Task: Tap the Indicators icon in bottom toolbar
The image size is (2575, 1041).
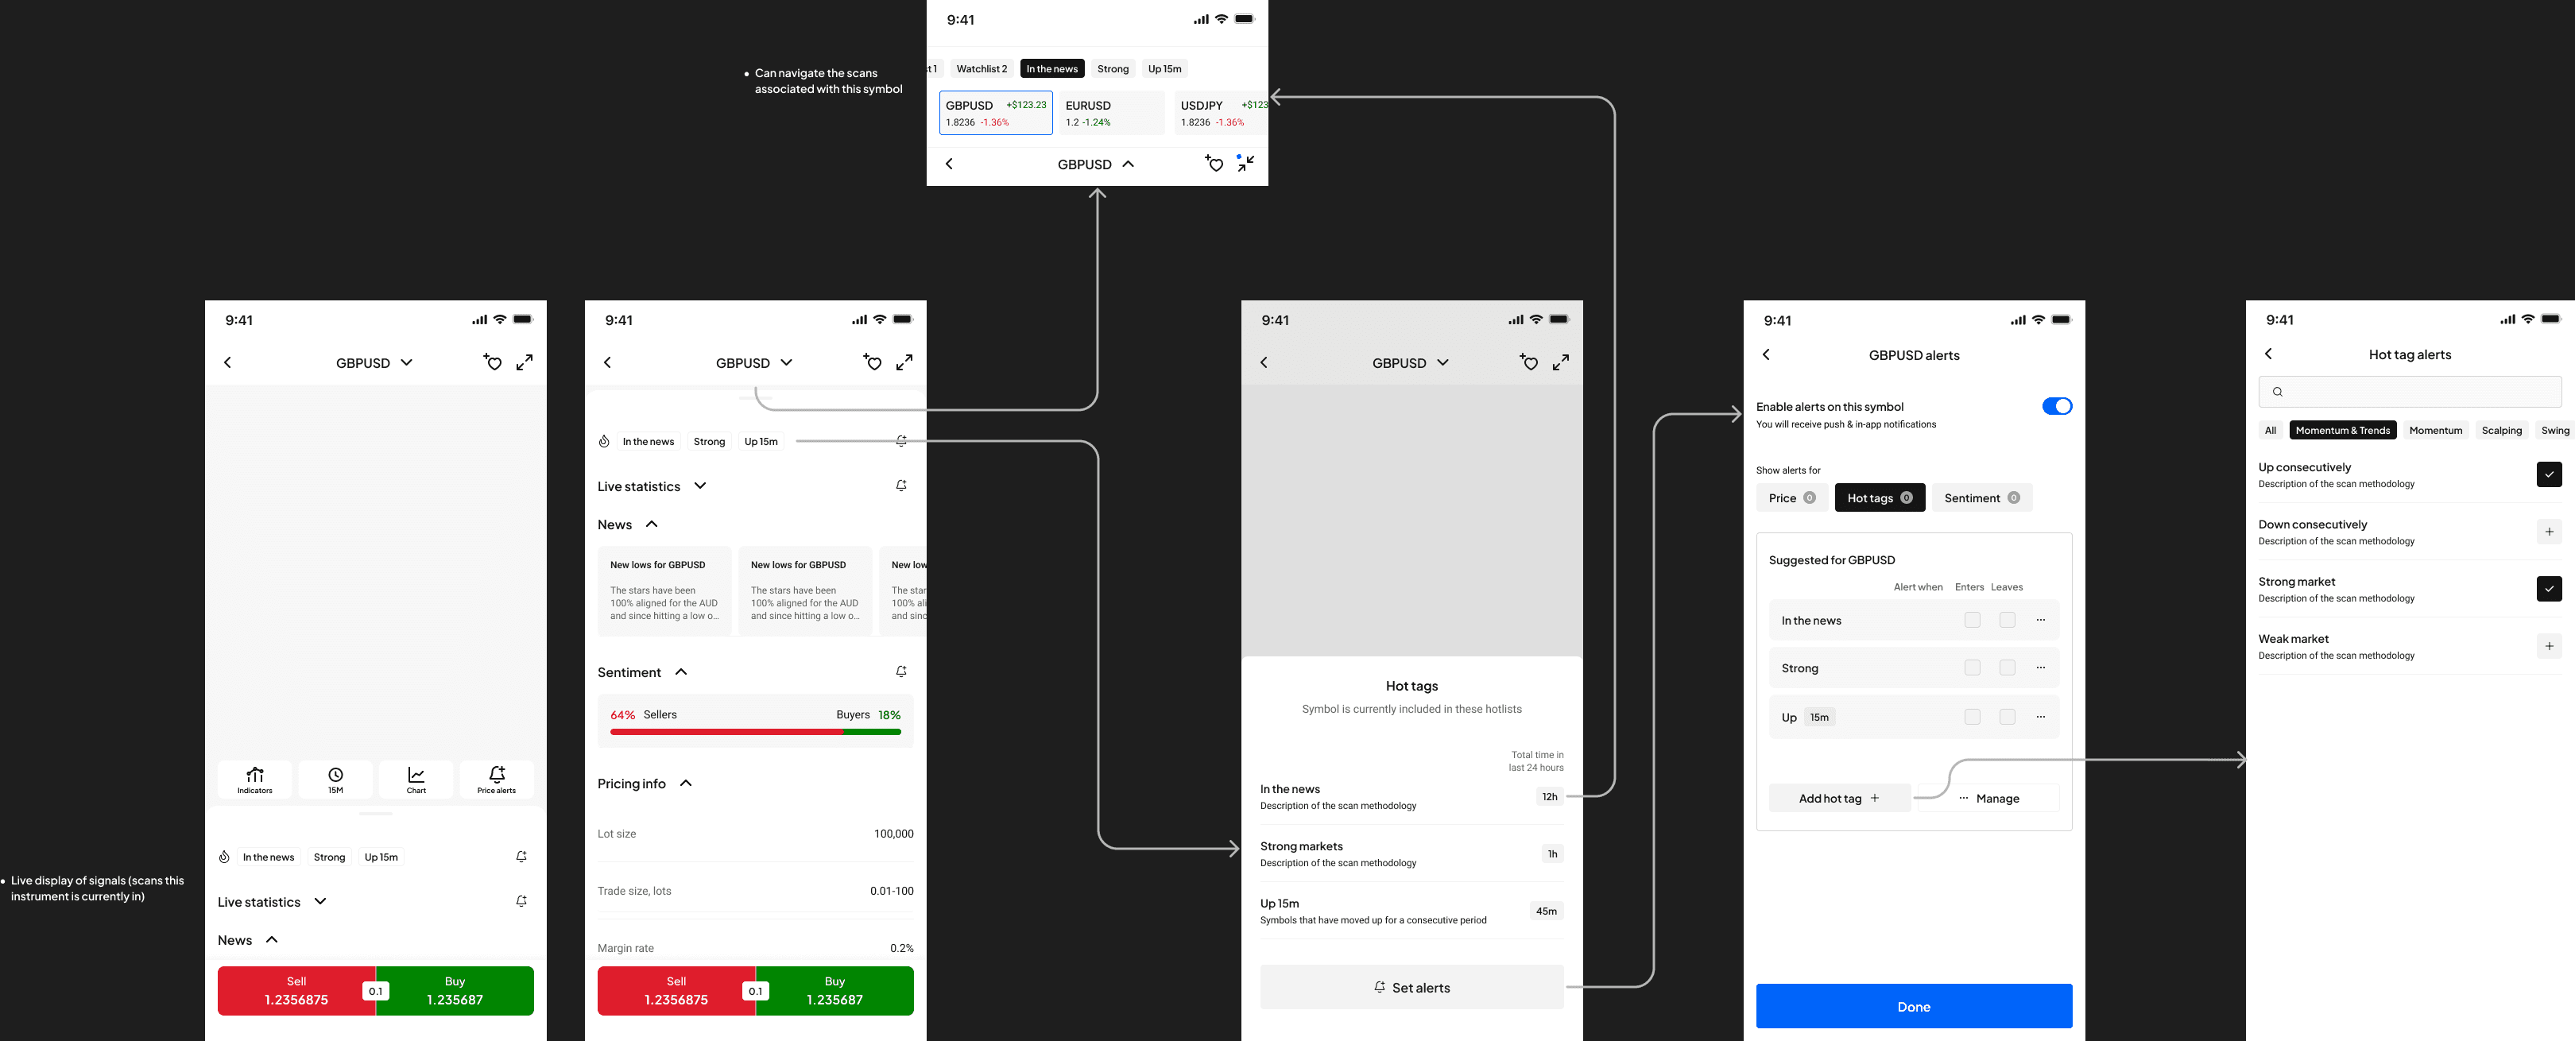Action: pos(254,778)
